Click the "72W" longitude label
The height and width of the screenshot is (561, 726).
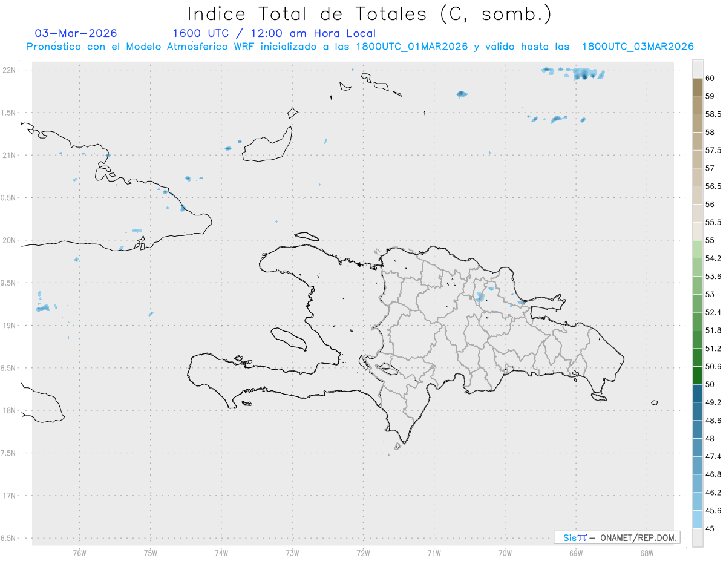(363, 553)
